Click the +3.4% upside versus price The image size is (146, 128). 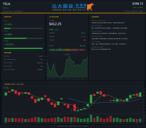tap(56, 30)
